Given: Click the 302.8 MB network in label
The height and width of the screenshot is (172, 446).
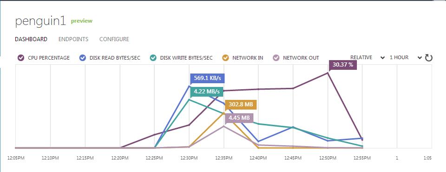Looking at the screenshot, I should point(241,104).
